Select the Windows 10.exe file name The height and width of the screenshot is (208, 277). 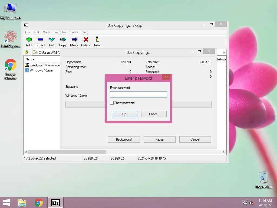[x=41, y=70]
